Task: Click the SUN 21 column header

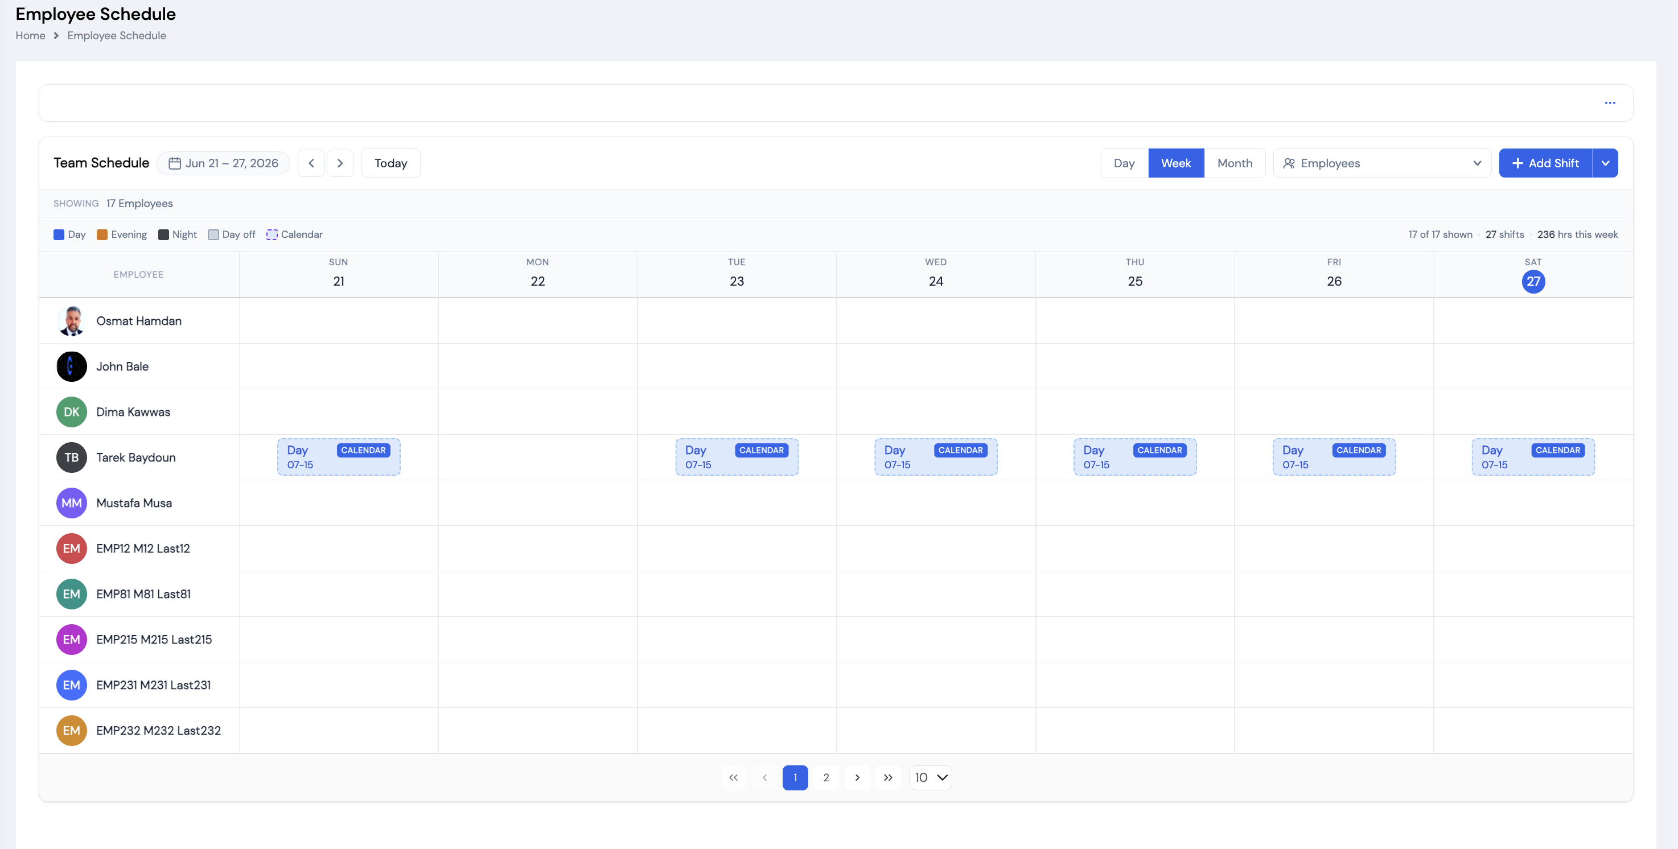Action: pos(339,275)
